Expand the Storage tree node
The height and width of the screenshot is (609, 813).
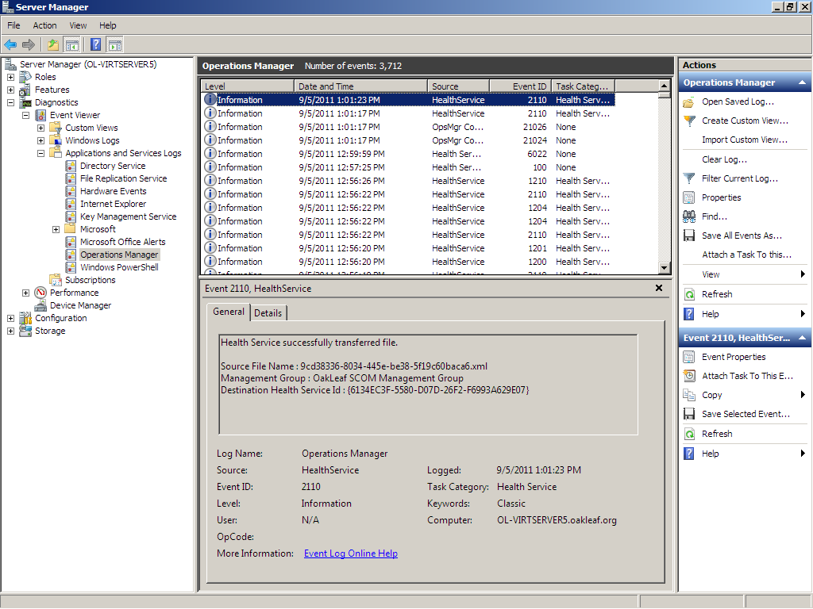pyautogui.click(x=10, y=331)
